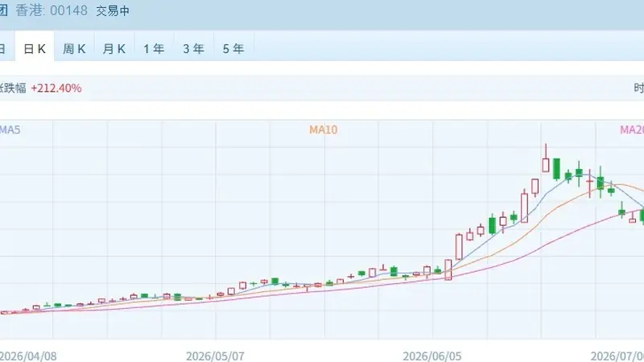
Task: Click the stock code 00148
Action: 68,10
